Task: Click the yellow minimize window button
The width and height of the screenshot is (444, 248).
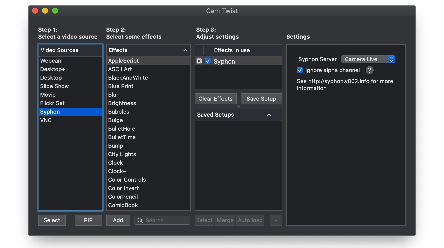Action: (45, 11)
